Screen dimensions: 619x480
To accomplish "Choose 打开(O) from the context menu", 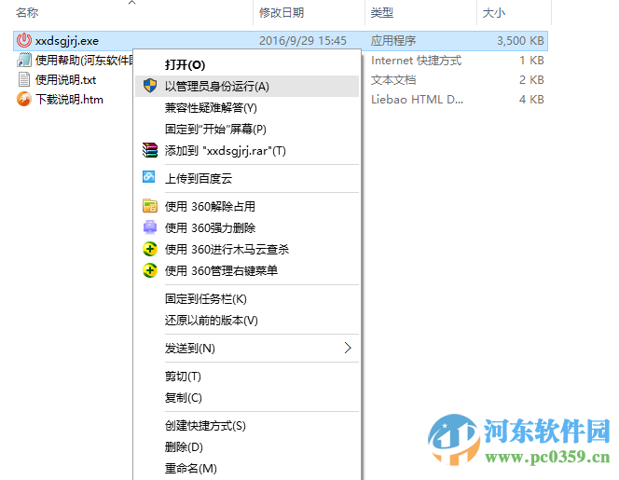I will [247, 64].
